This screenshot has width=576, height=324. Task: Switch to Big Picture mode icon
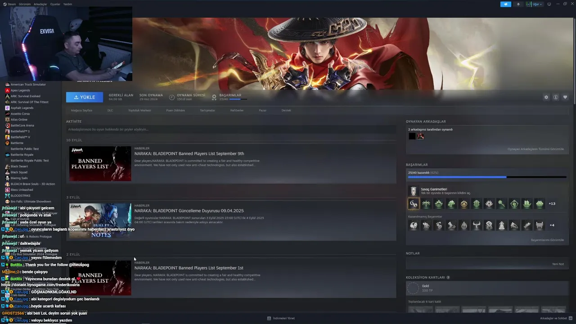549,4
